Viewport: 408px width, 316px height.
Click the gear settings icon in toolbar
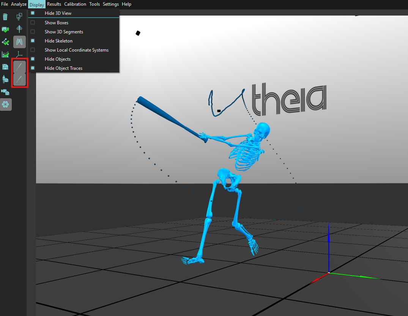[x=6, y=104]
